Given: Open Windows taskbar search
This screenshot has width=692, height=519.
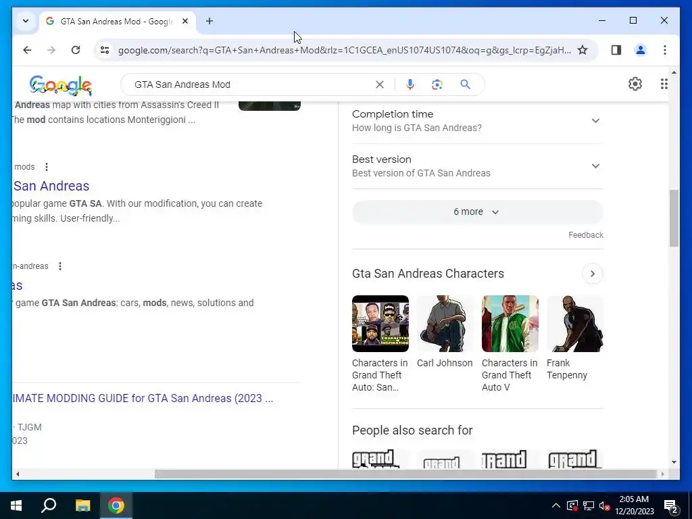Looking at the screenshot, I should 49,505.
